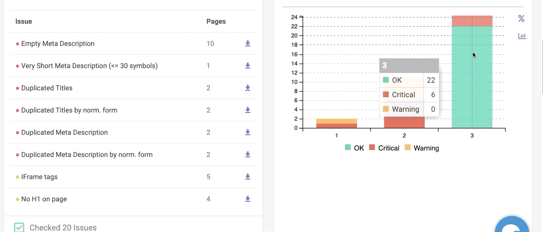Click the OK value 22 in tooltip
Viewport: 543px width, 232px height.
[431, 80]
